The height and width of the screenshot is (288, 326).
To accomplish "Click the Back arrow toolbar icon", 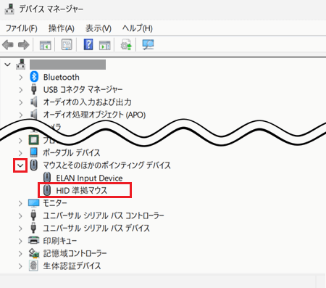I will [8, 45].
